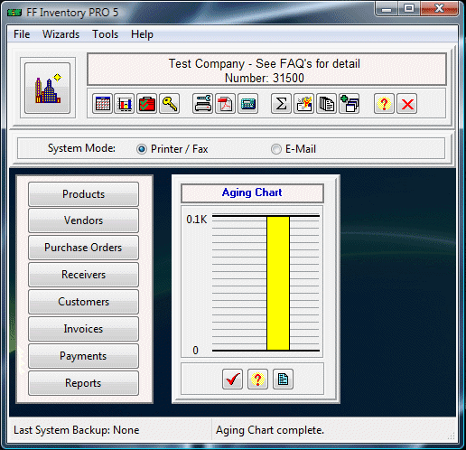Click the bar chart toolbar icon
The height and width of the screenshot is (450, 466).
(x=125, y=104)
